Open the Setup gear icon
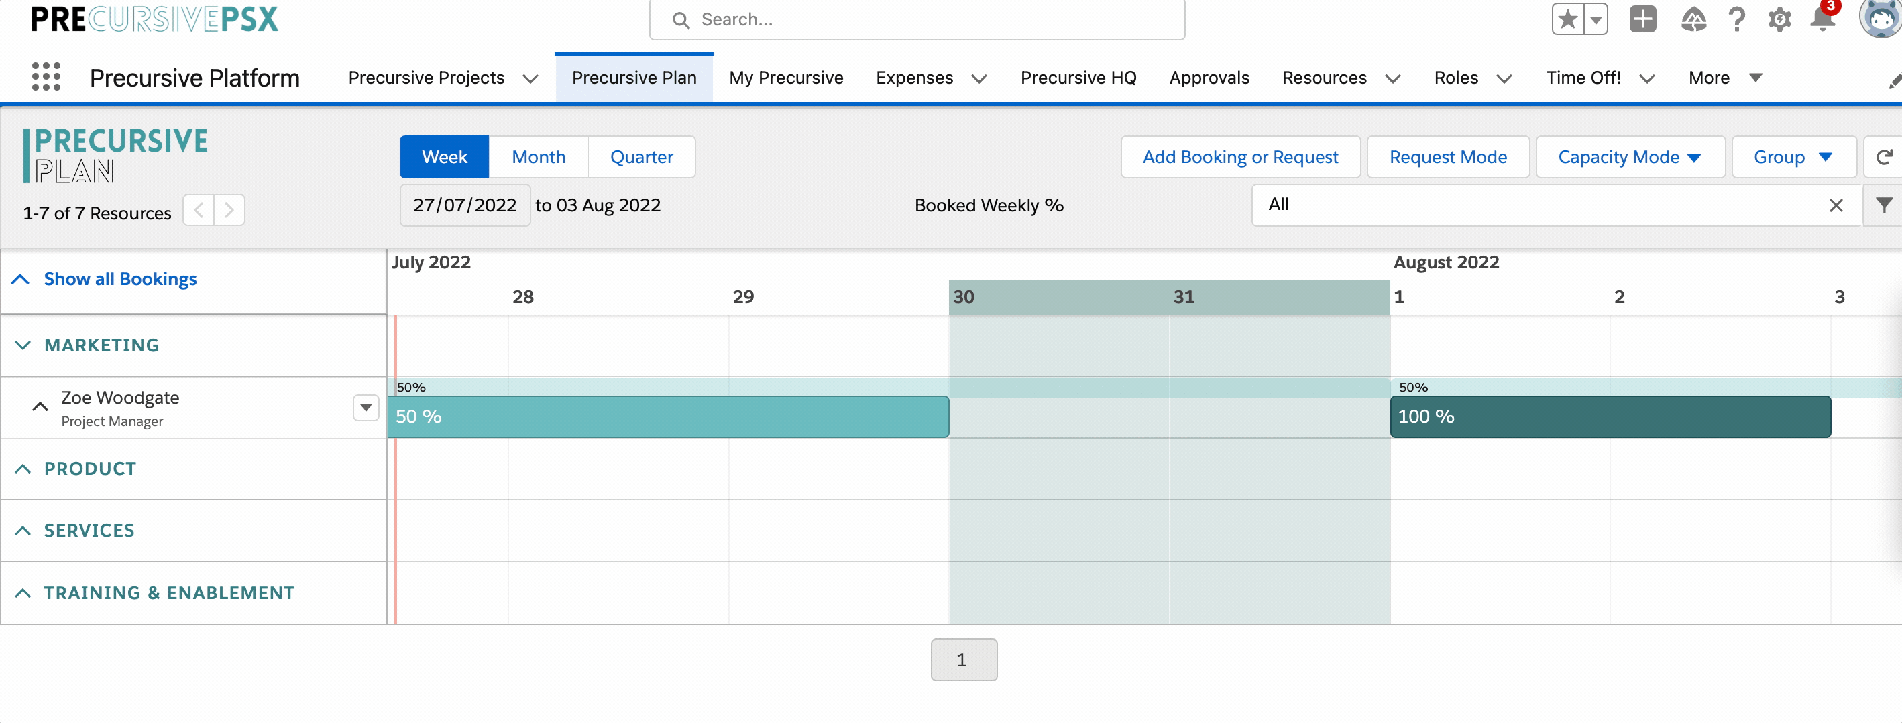The height and width of the screenshot is (723, 1902). (x=1779, y=19)
